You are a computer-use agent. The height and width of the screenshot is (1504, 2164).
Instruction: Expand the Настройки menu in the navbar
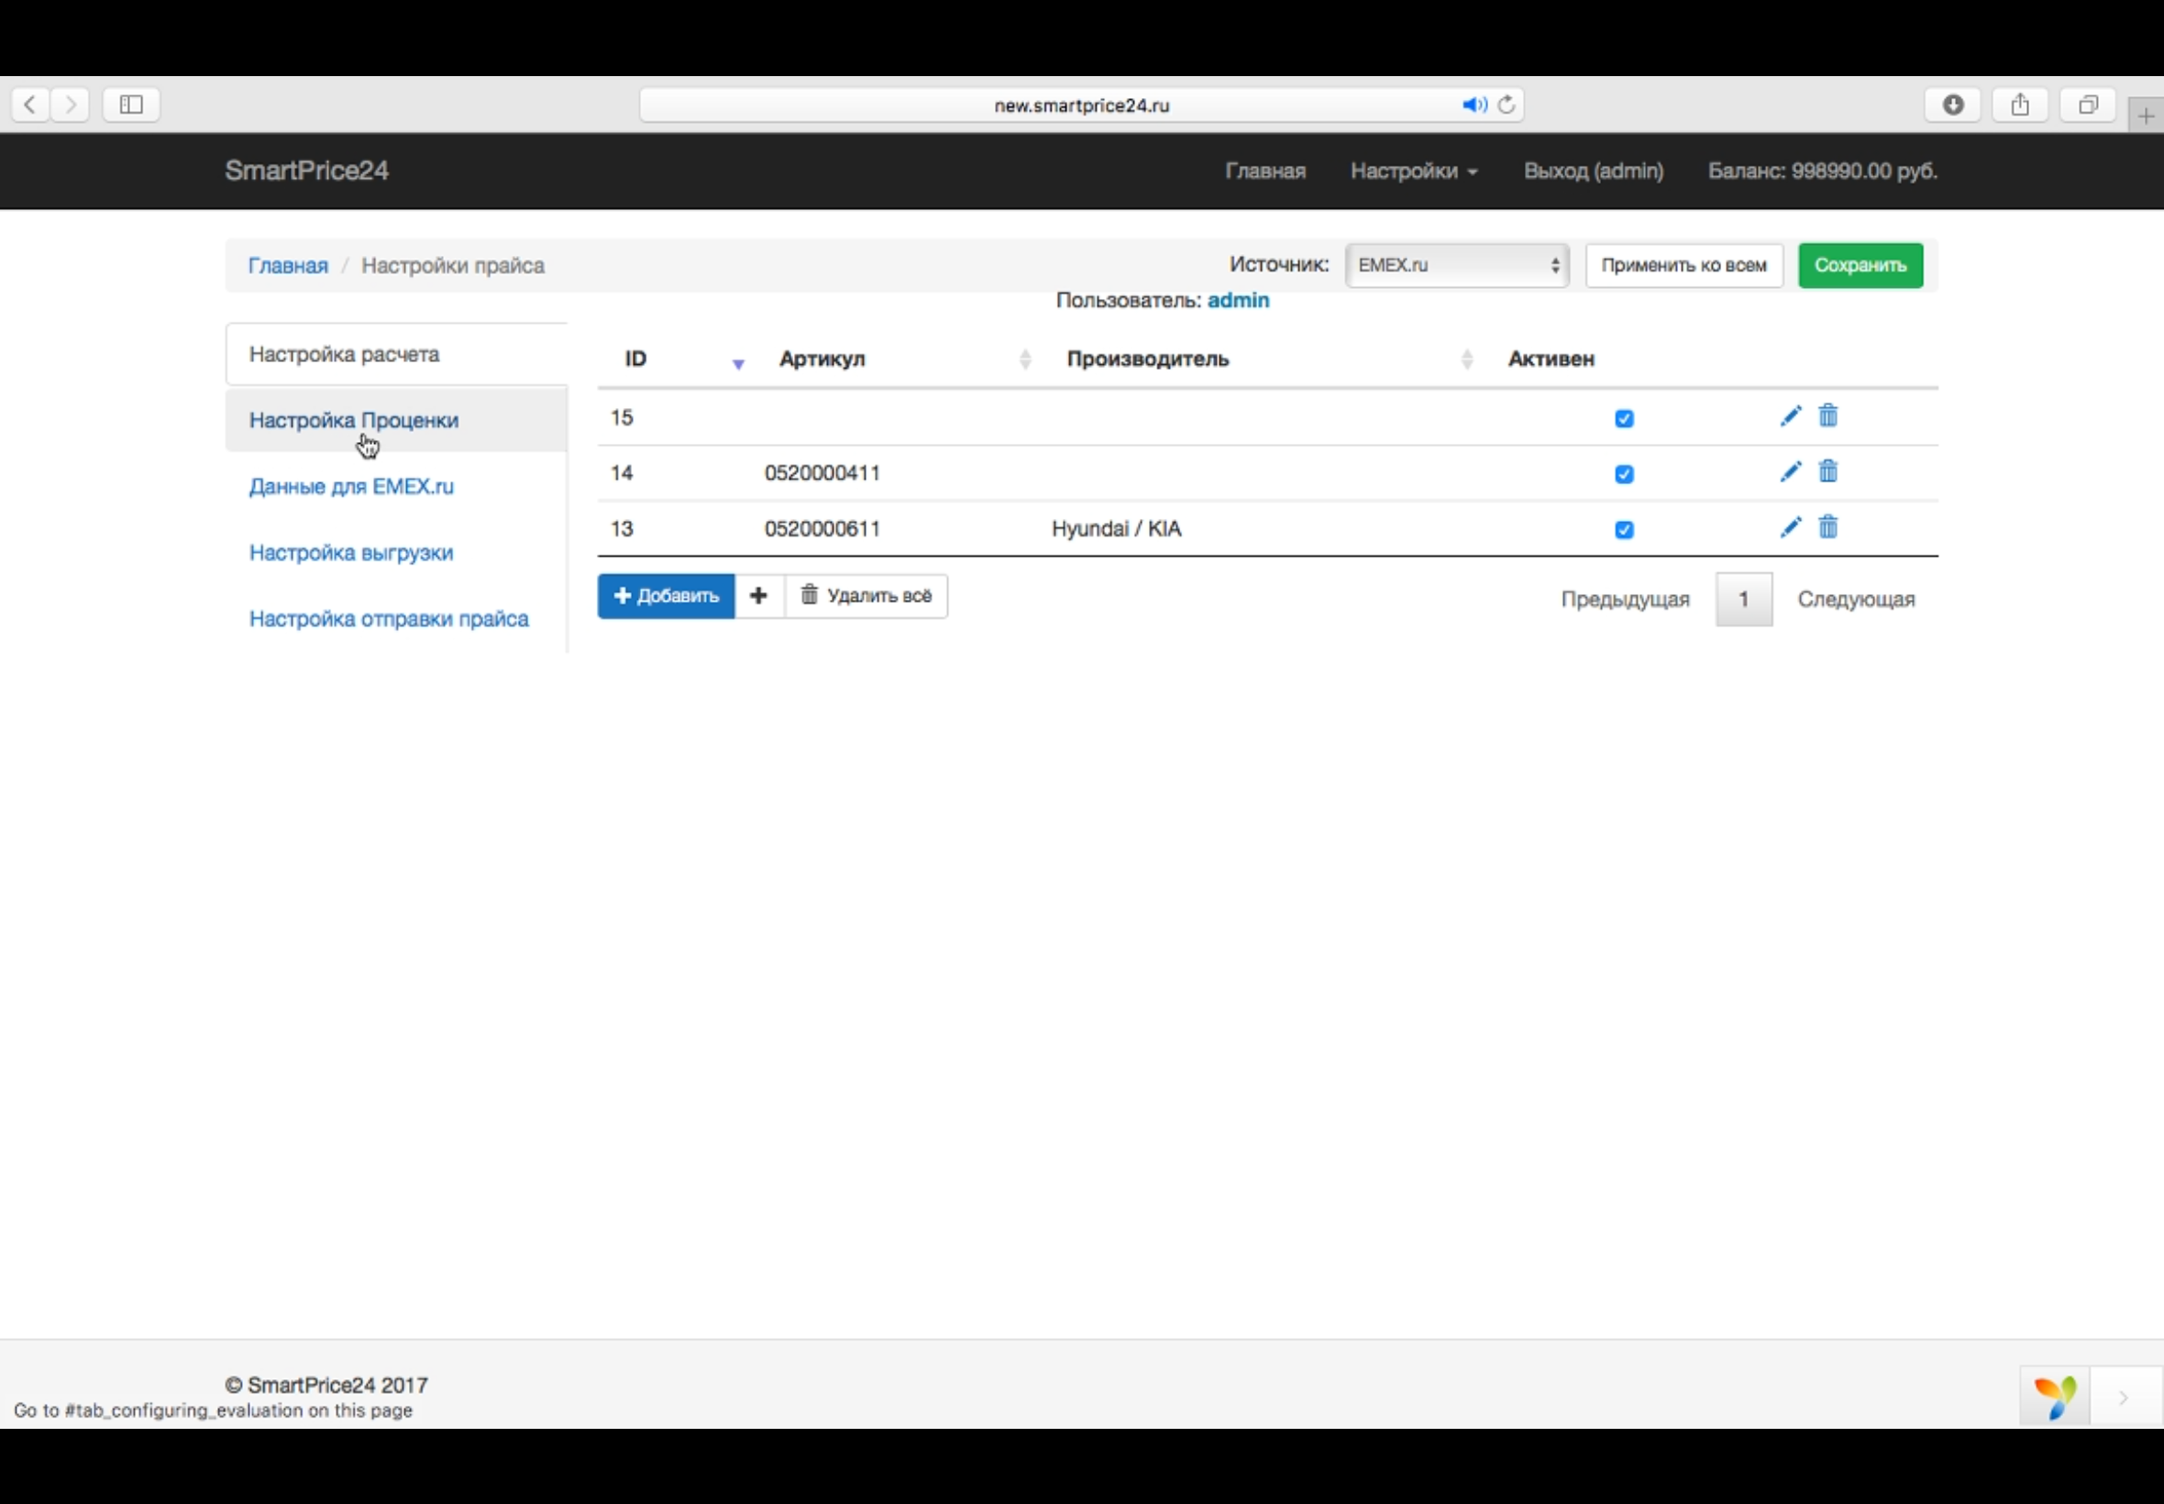tap(1413, 171)
